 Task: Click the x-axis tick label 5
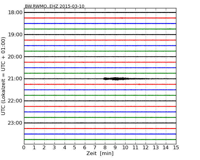click(75, 148)
